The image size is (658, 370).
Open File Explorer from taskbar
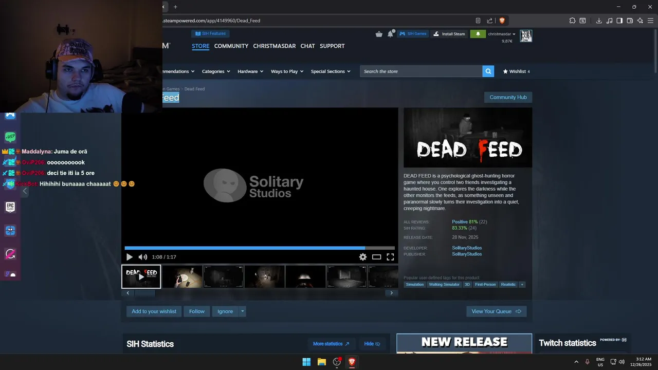321,362
